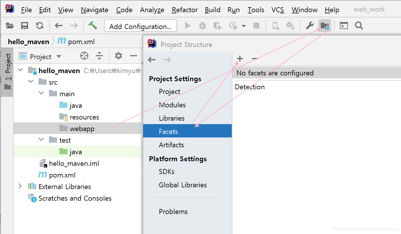Open the File menu
Image resolution: width=401 pixels, height=234 pixels.
pos(26,10)
